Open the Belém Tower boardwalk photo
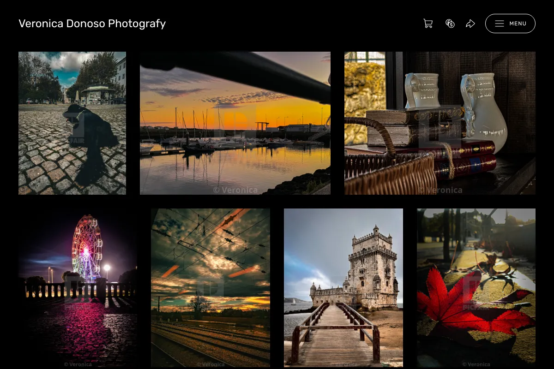 [x=343, y=288]
